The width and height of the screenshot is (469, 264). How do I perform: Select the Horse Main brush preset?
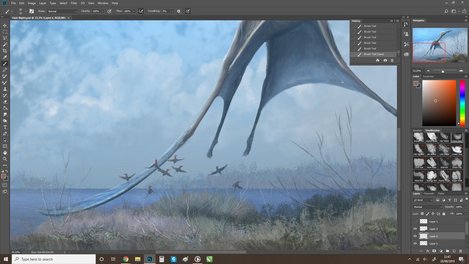coord(457,138)
